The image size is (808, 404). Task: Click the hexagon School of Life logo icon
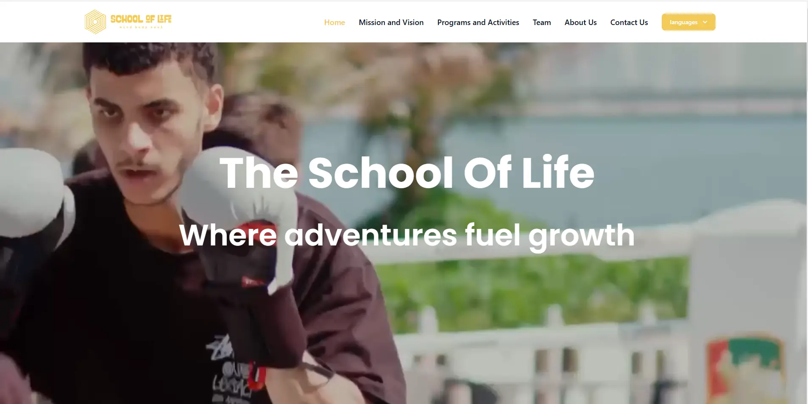click(95, 22)
